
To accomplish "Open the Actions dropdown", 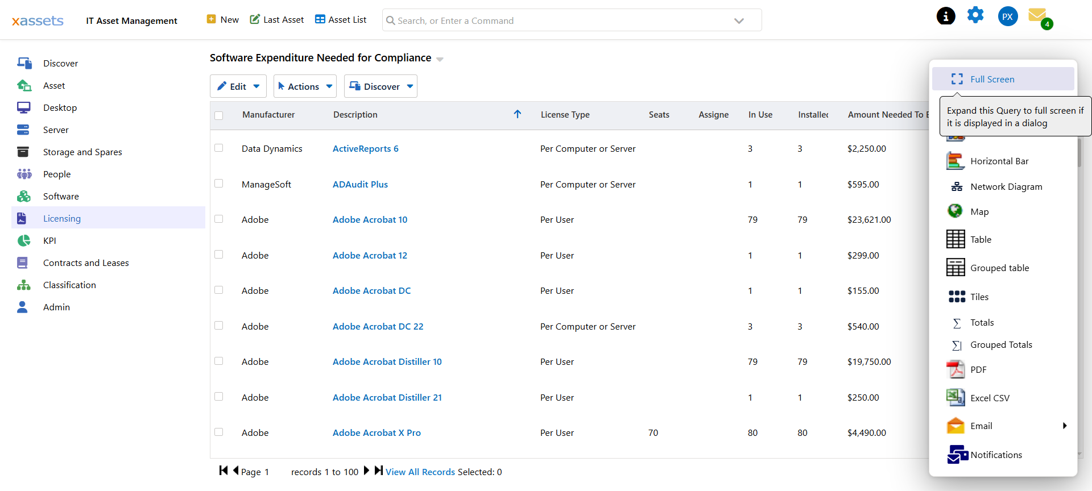I will 305,86.
